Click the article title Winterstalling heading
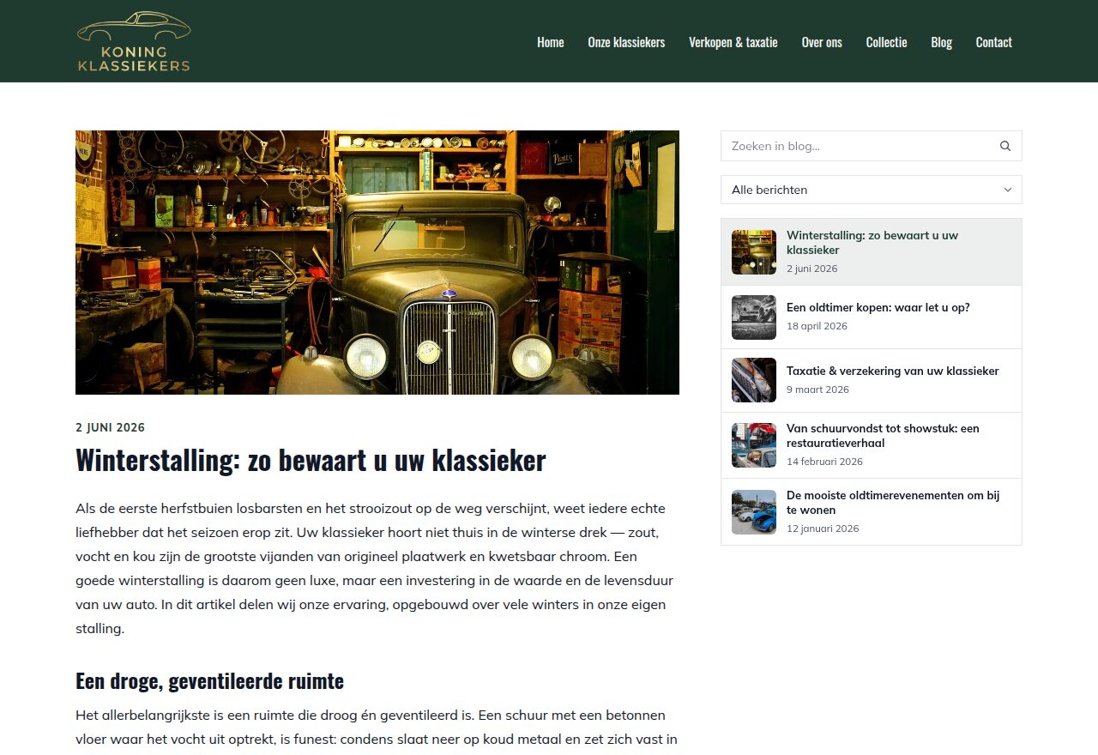Image resolution: width=1098 pixels, height=755 pixels. coord(311,460)
